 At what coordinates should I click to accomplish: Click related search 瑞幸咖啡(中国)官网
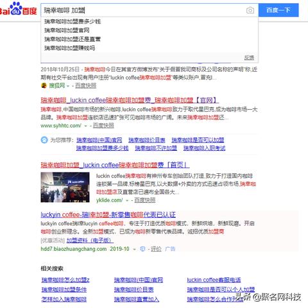point(139,280)
